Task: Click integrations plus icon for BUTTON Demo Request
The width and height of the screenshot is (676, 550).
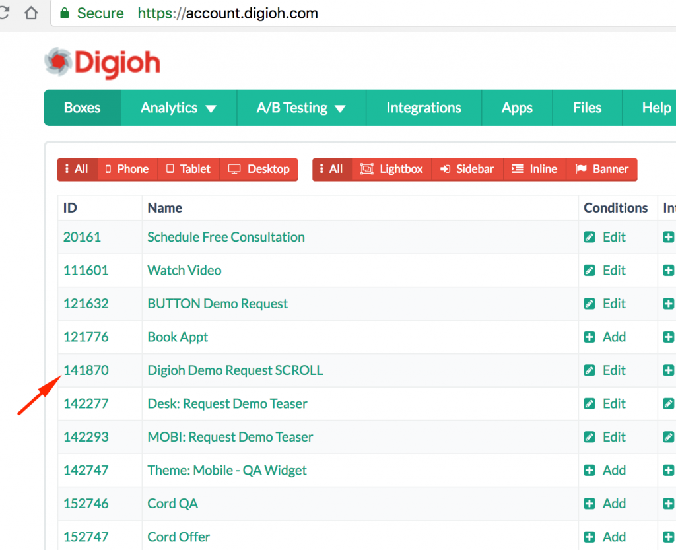Action: (669, 304)
